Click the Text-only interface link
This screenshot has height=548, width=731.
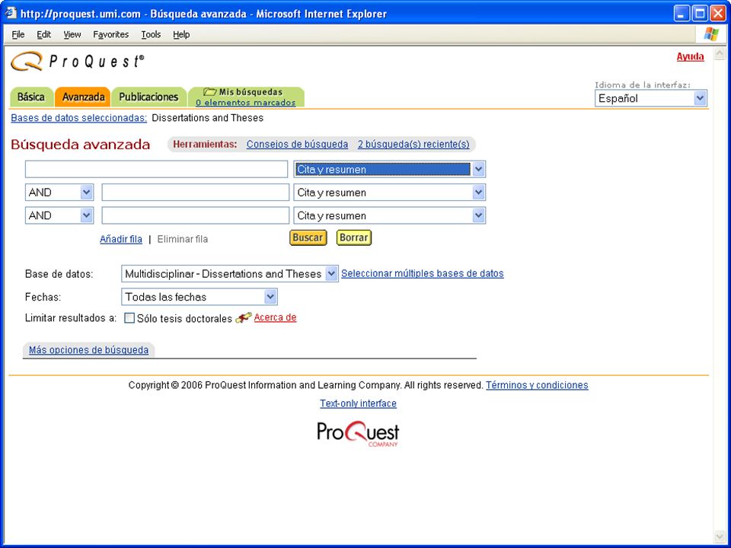click(358, 403)
